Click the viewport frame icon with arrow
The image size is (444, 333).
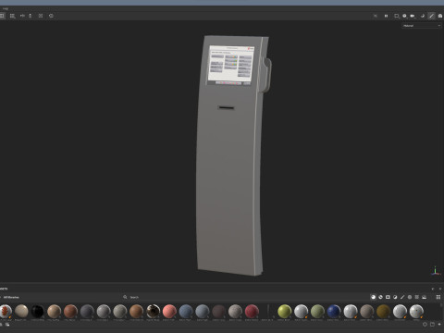(397, 16)
